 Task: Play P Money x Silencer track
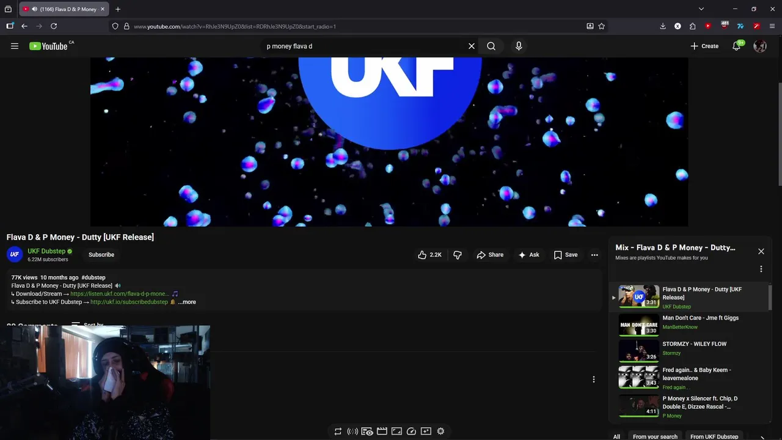coord(690,407)
